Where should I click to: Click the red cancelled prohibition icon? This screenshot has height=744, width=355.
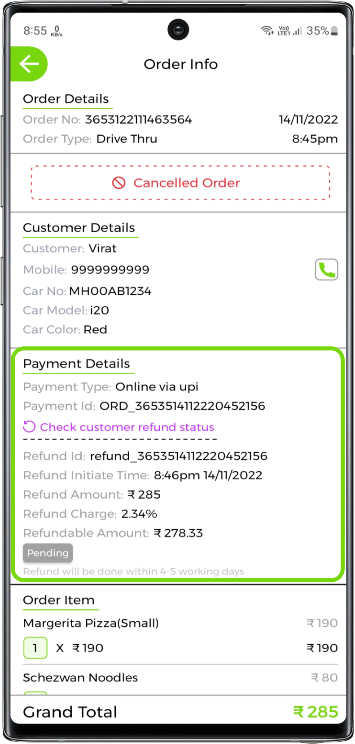pos(119,183)
